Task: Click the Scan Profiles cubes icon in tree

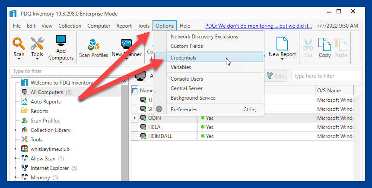Action: (25, 121)
